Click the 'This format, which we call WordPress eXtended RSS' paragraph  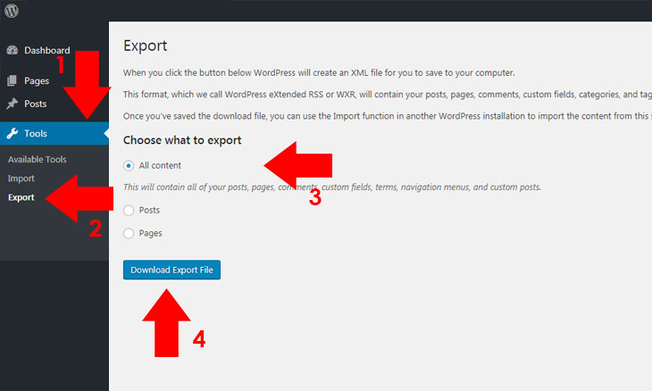coord(388,95)
